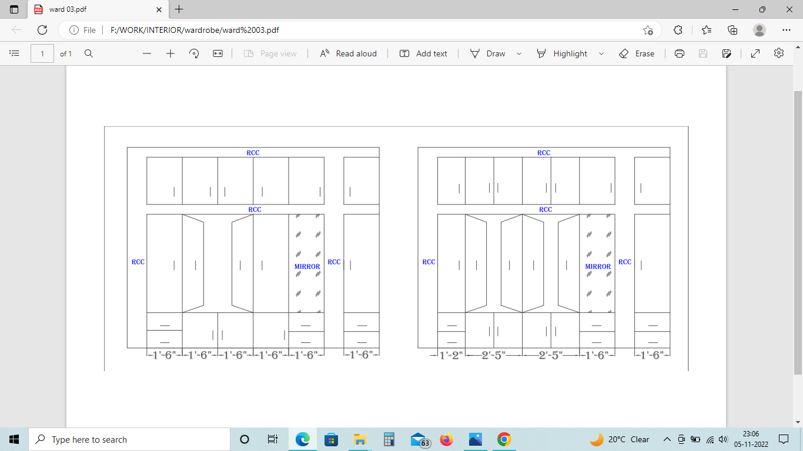Screen dimensions: 803x451
Task: Click the Find search magnifier icon
Action: tap(89, 53)
